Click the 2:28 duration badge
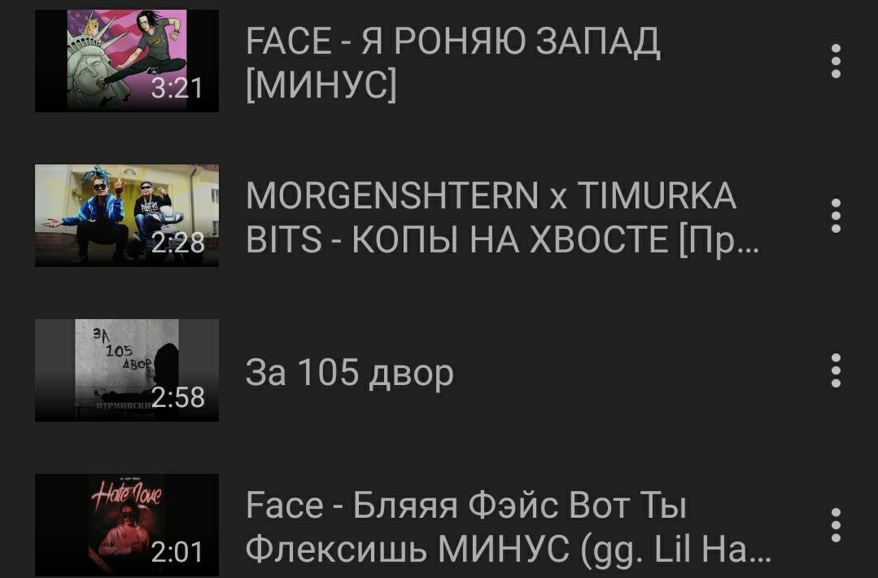This screenshot has height=578, width=878. (x=177, y=243)
